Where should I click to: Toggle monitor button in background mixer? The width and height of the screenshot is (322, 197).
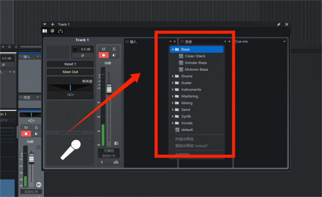36,134
